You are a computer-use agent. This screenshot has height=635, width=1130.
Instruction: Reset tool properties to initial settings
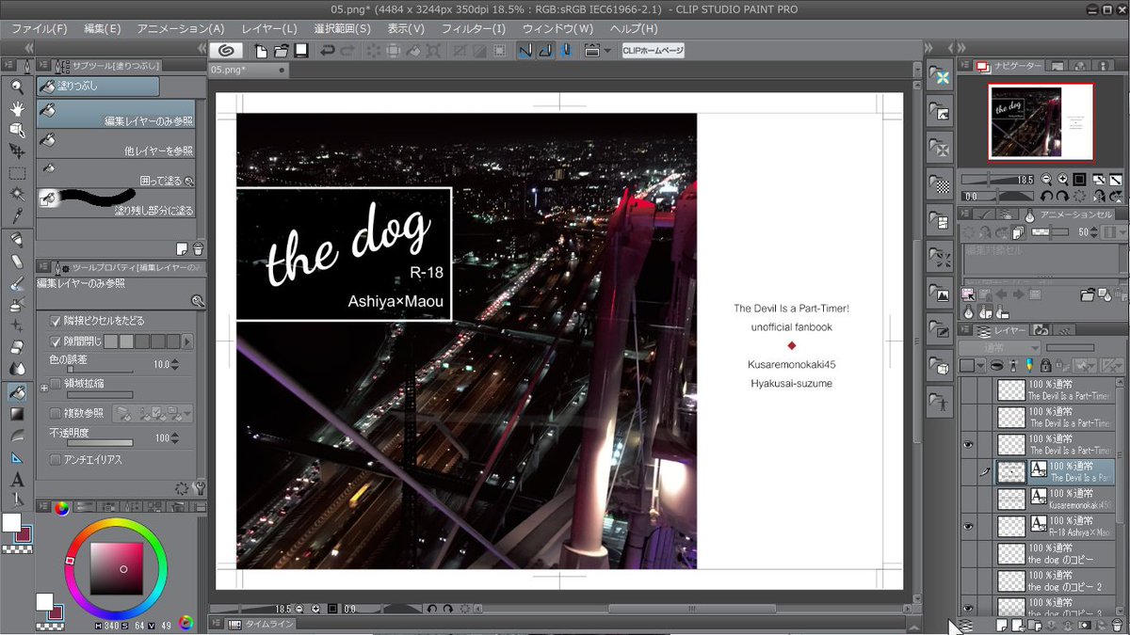point(182,488)
